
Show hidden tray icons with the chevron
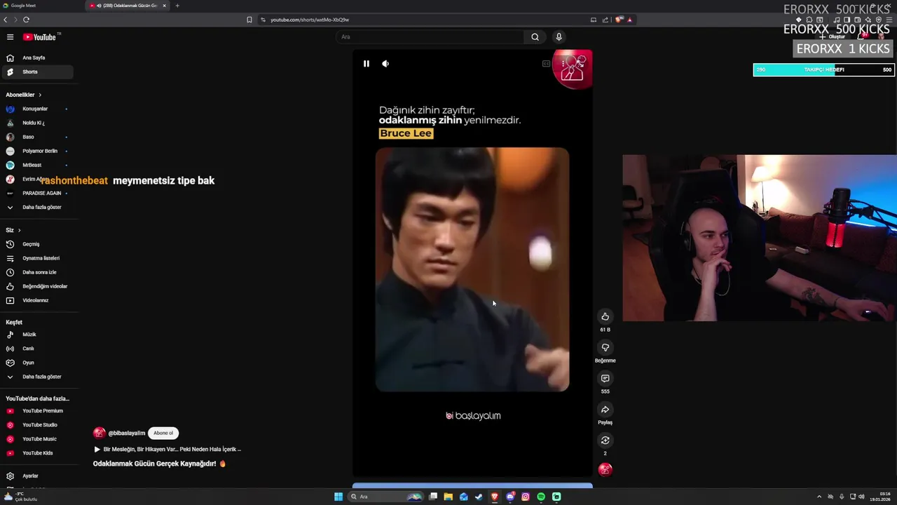click(x=819, y=497)
